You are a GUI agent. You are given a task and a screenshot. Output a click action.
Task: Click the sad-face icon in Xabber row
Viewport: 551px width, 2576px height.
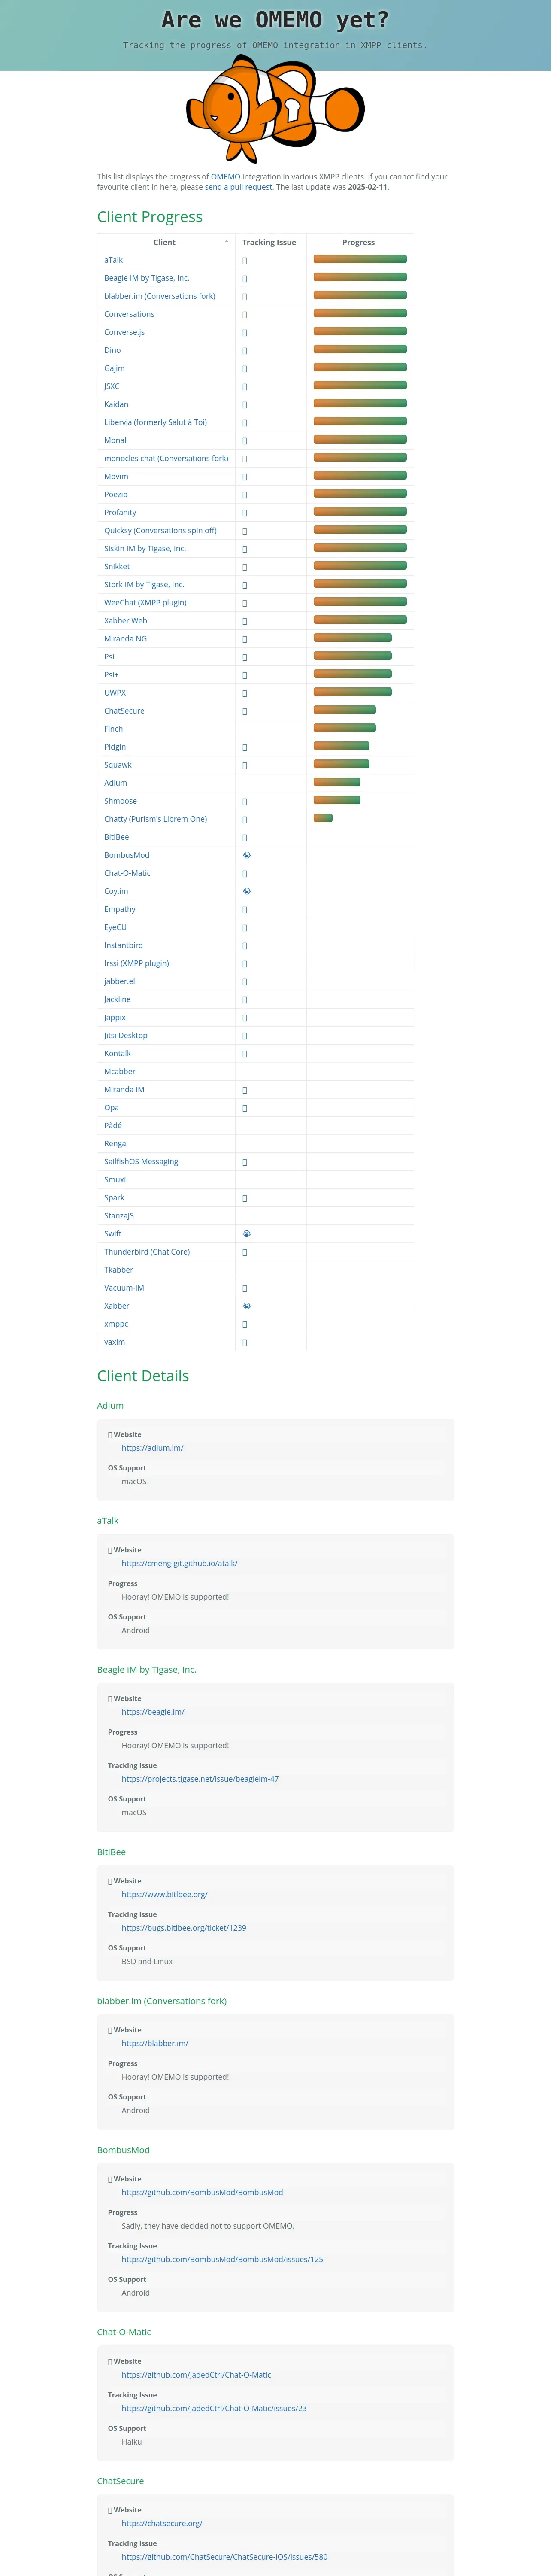tap(247, 1306)
